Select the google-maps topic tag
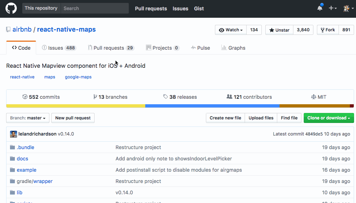The width and height of the screenshot is (356, 203). [x=78, y=77]
